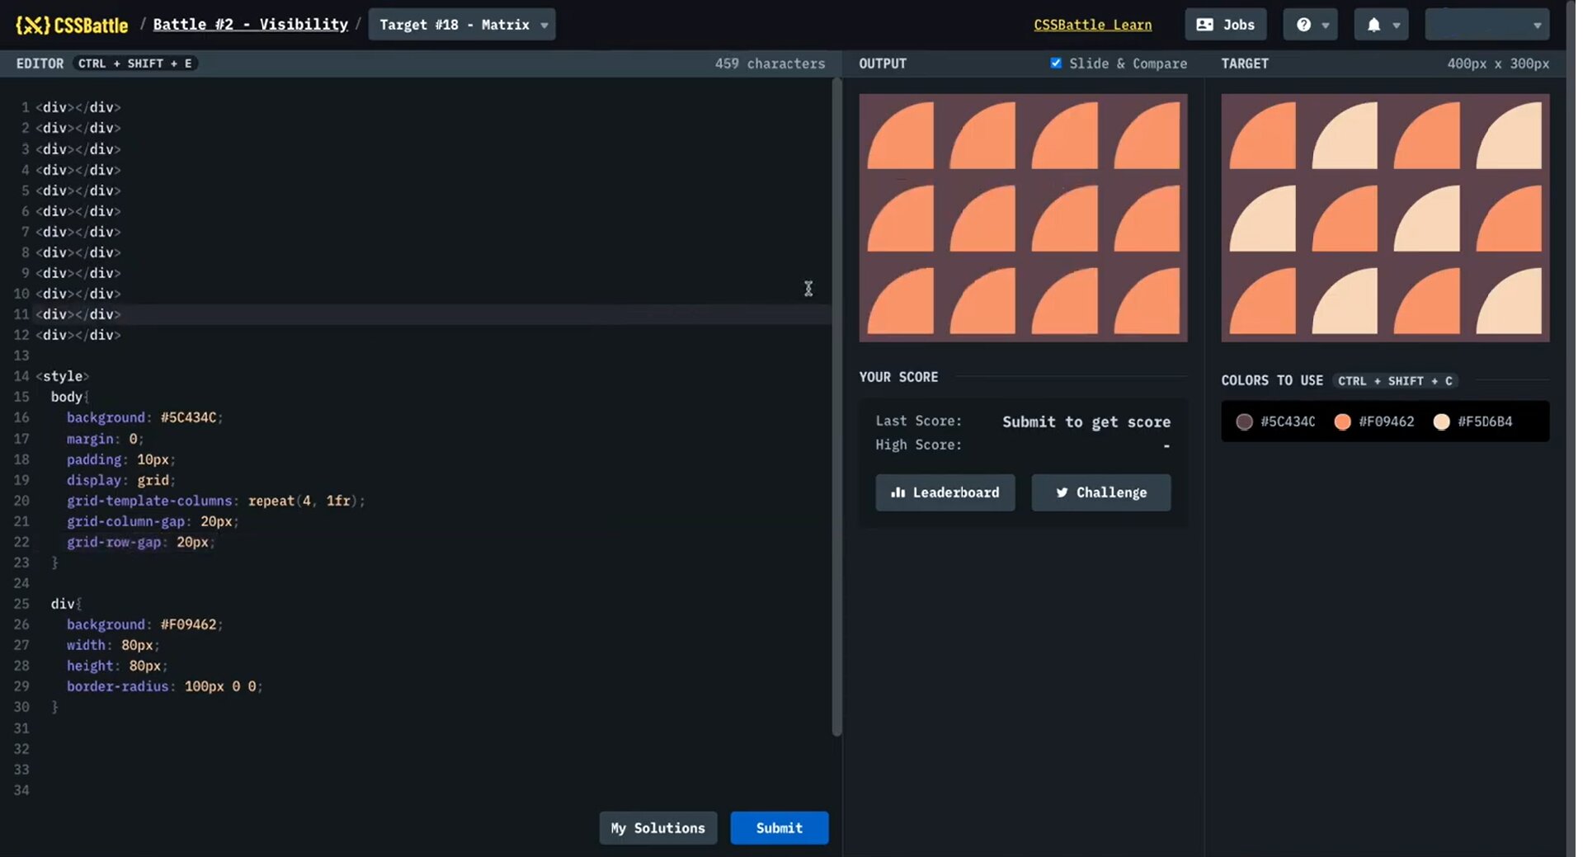
Task: Open My Solutions
Action: [658, 828]
